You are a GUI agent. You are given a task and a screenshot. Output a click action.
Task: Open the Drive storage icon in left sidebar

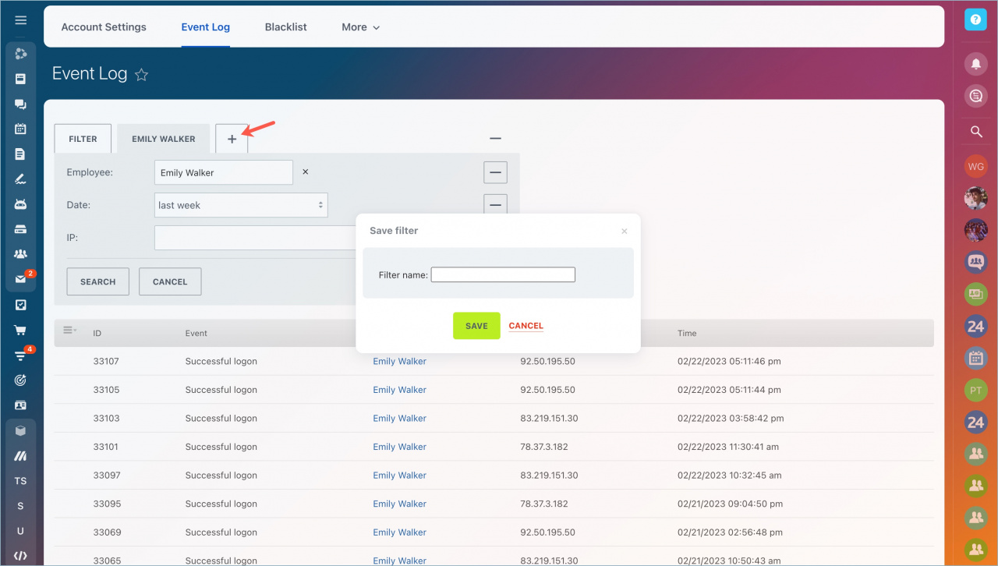tap(21, 229)
